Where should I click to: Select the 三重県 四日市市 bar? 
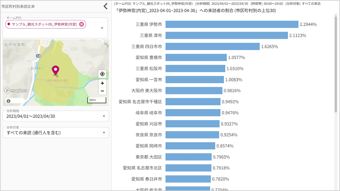[x=212, y=46]
